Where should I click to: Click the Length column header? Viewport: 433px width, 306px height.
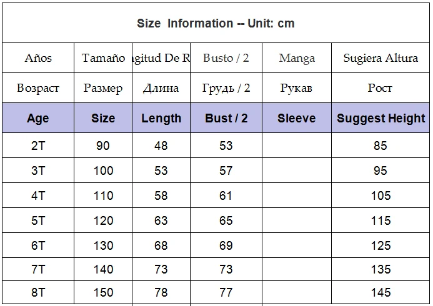161,118
